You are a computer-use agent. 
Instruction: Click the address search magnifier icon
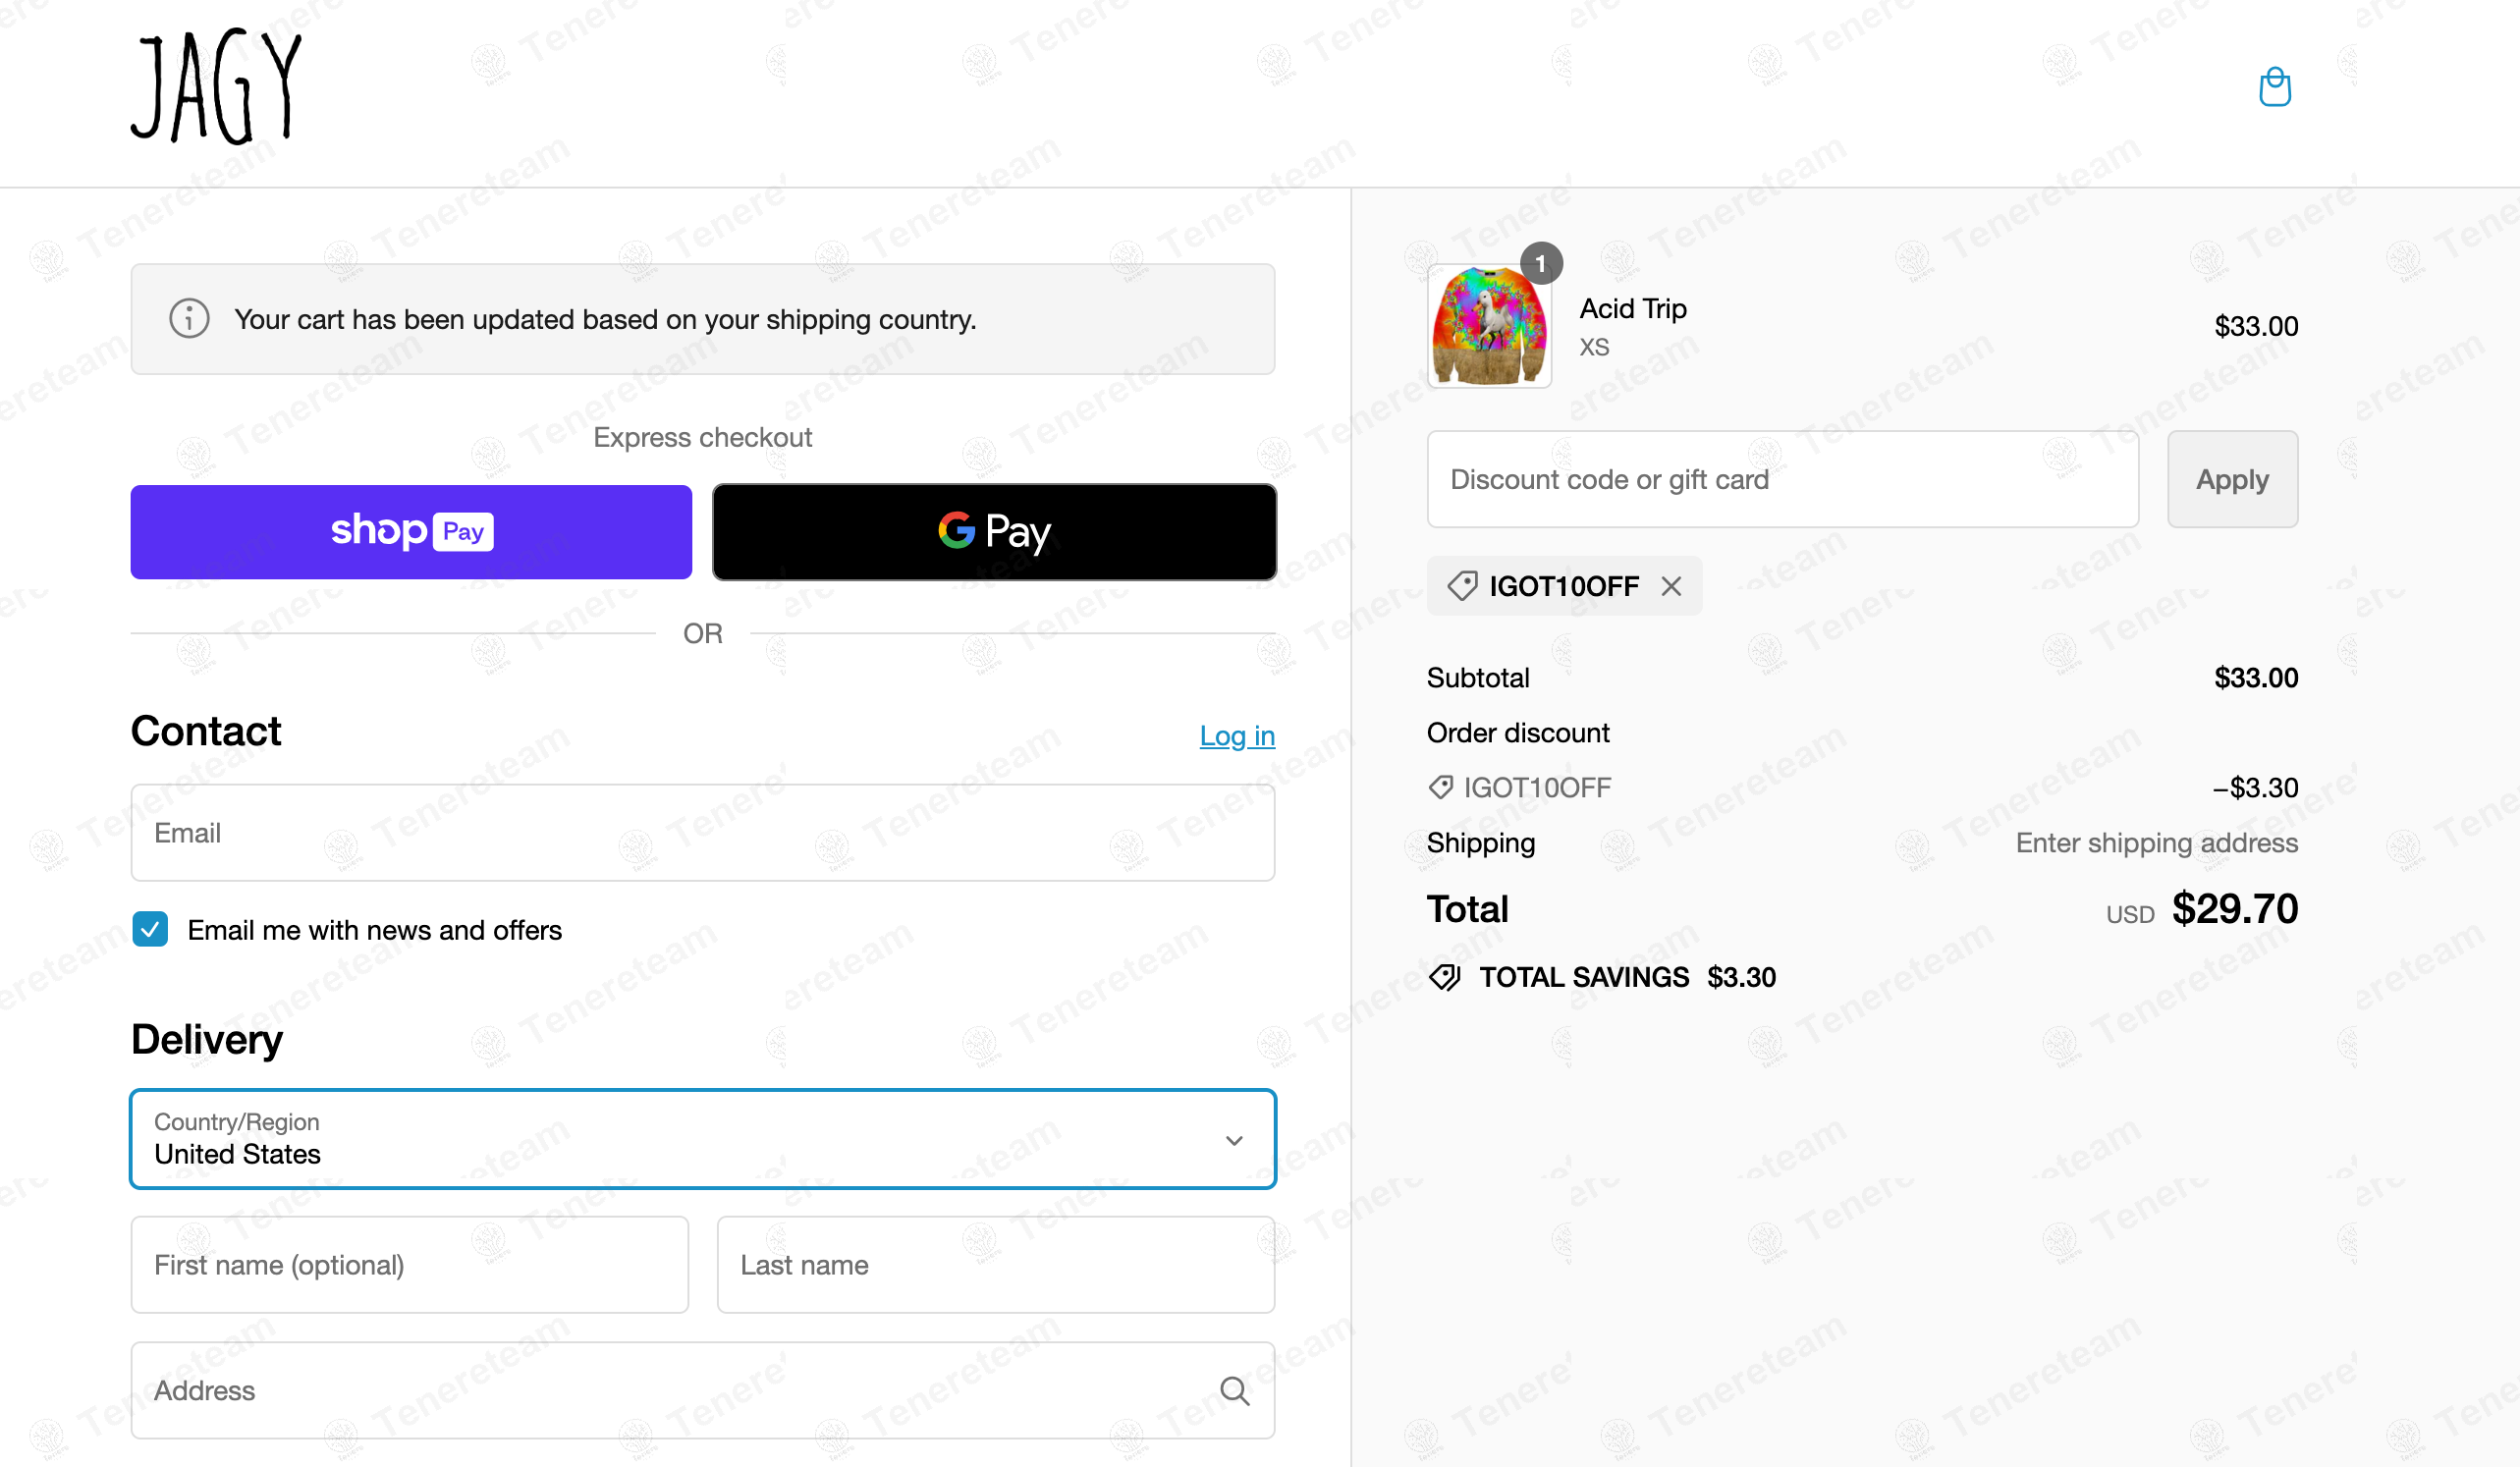tap(1234, 1390)
